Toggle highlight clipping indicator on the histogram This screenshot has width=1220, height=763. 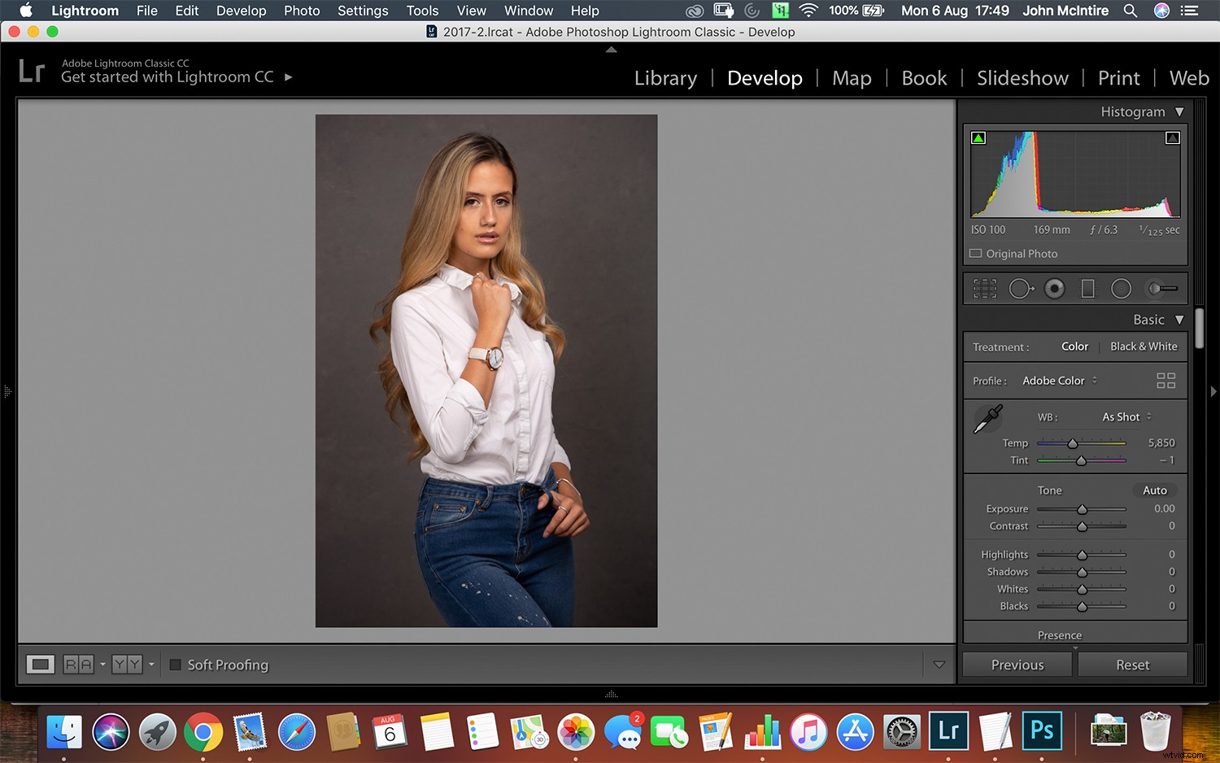[x=1172, y=137]
